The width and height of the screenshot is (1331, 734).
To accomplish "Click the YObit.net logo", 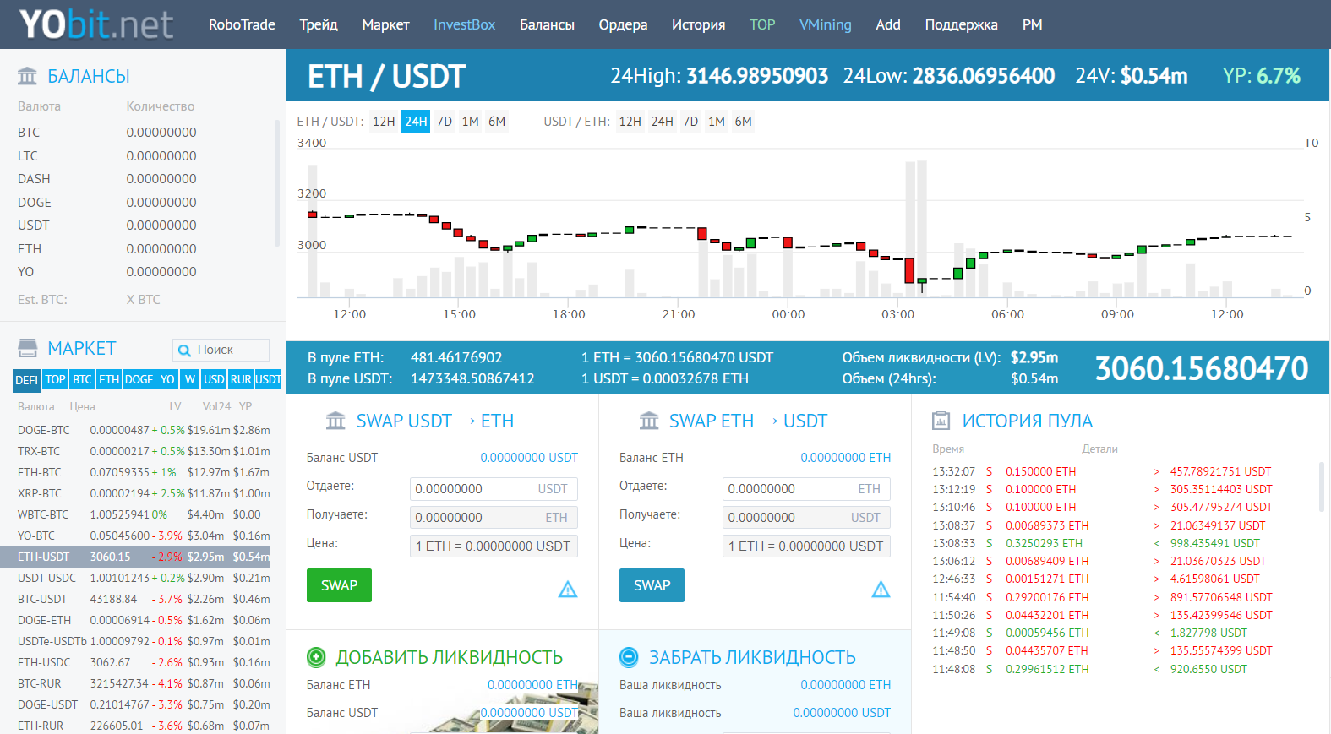I will click(x=96, y=24).
